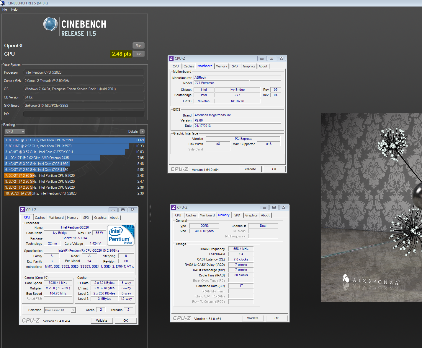
Task: Click the rendered scene preview image
Action: point(372,207)
